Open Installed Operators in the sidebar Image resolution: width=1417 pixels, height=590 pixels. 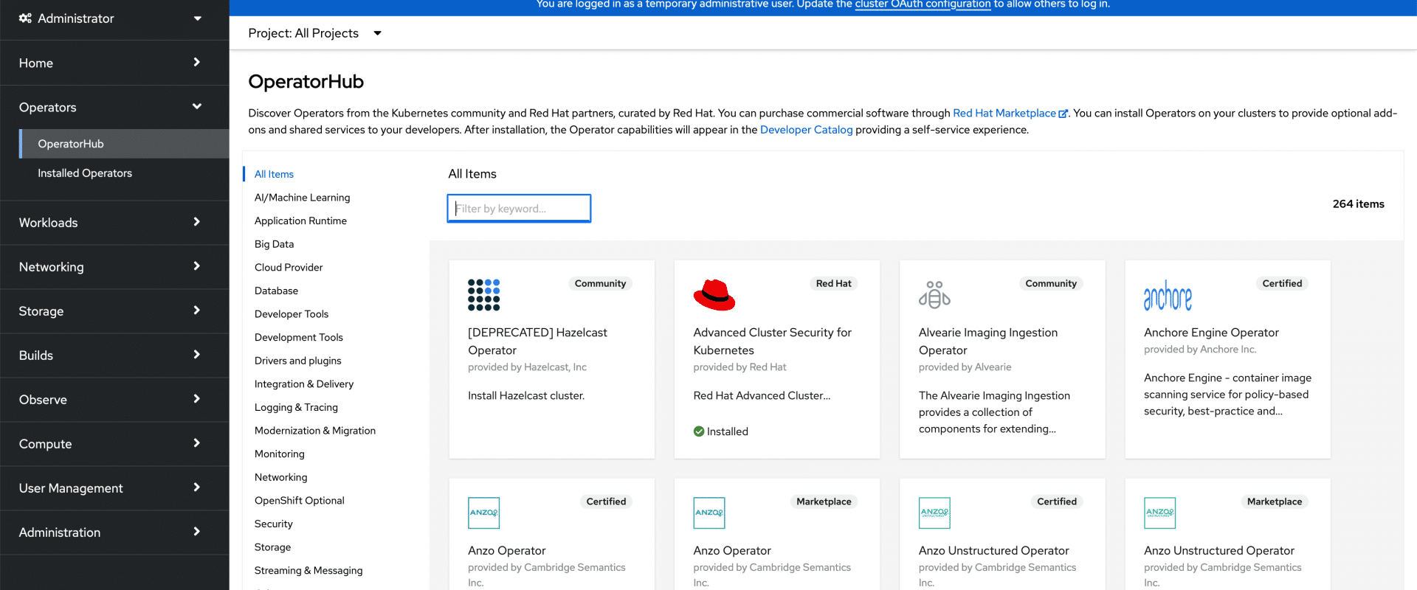click(85, 173)
